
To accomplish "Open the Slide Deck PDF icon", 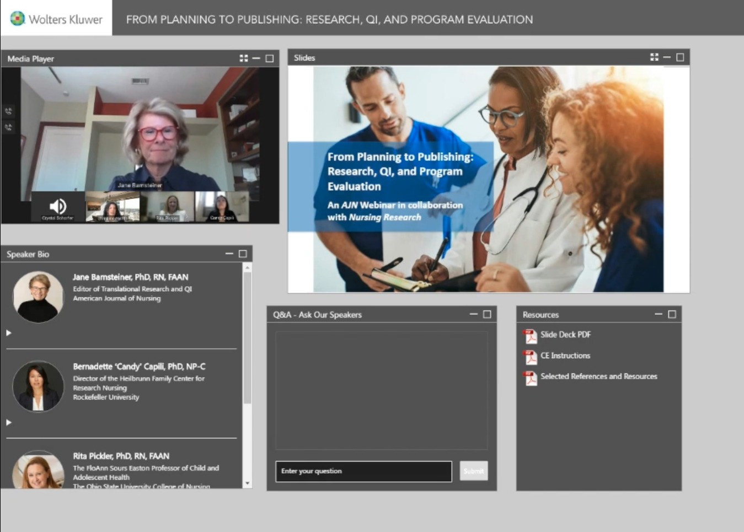I will (x=531, y=335).
